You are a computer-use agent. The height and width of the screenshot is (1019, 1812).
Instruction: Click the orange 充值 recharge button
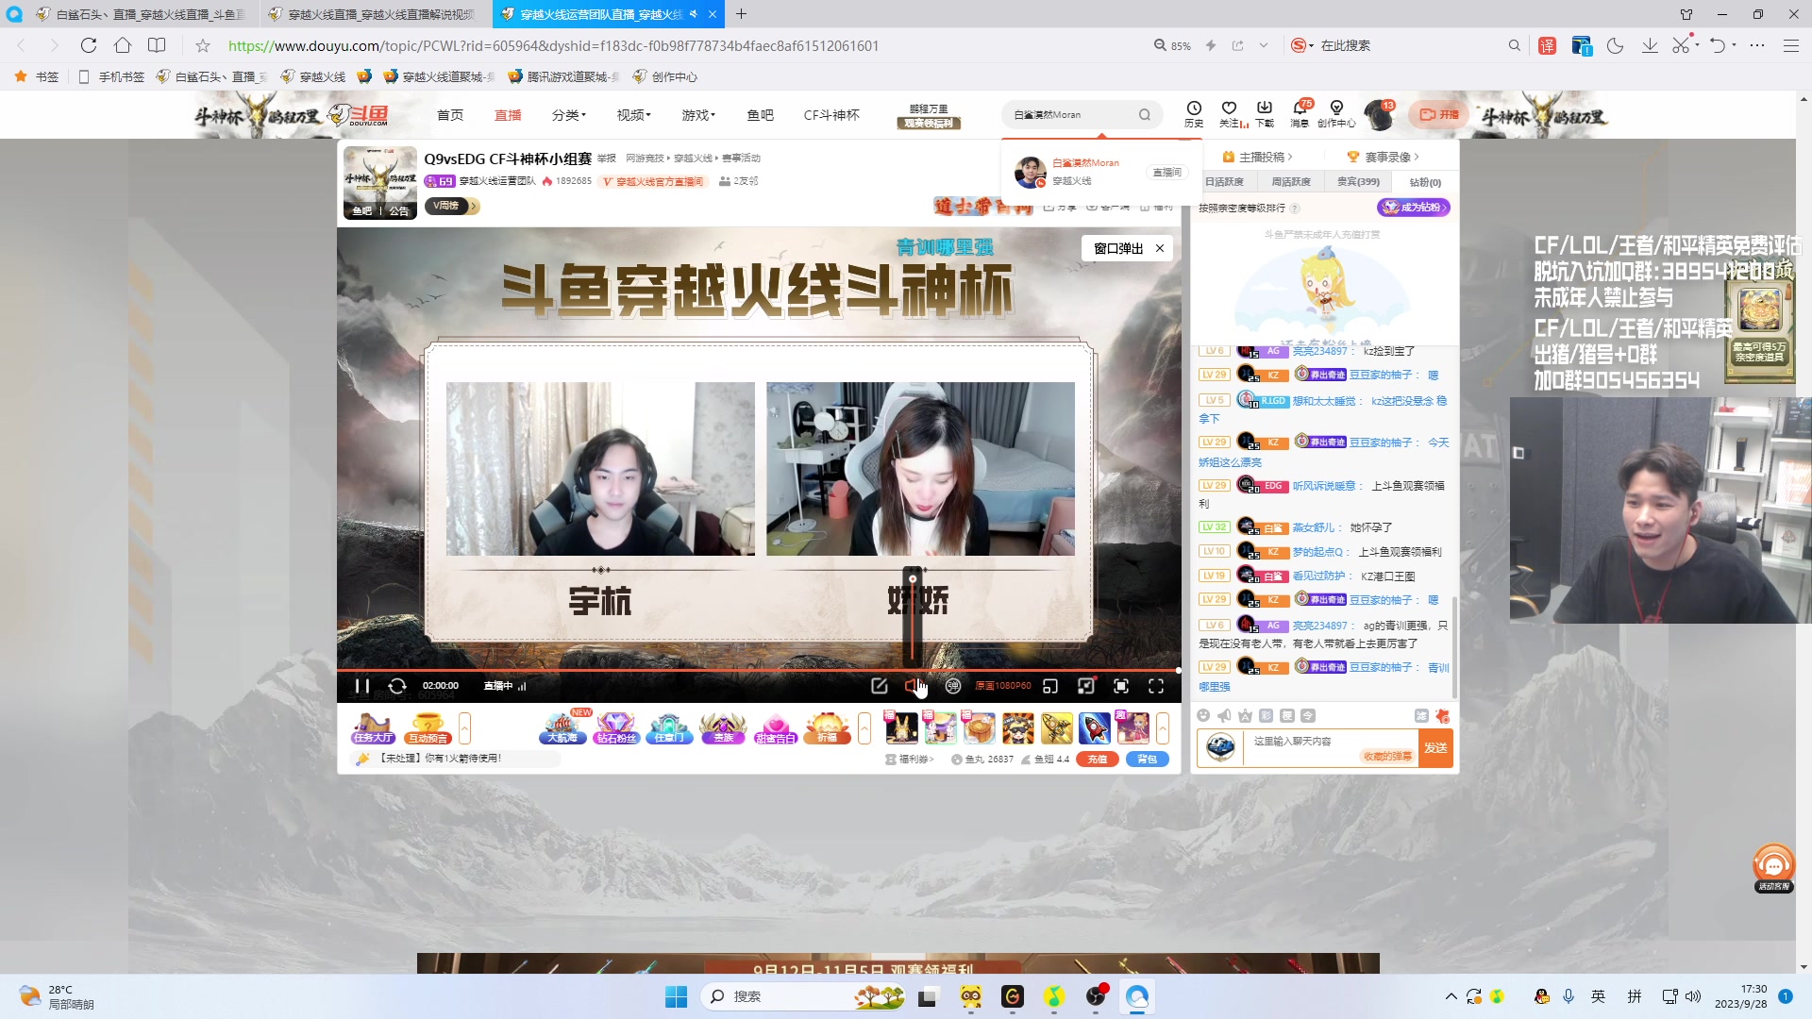pyautogui.click(x=1098, y=759)
